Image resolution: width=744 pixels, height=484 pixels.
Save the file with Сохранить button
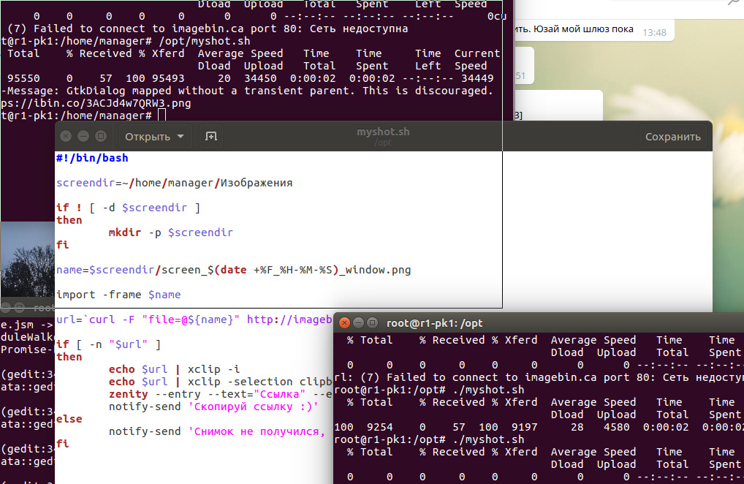tap(672, 137)
